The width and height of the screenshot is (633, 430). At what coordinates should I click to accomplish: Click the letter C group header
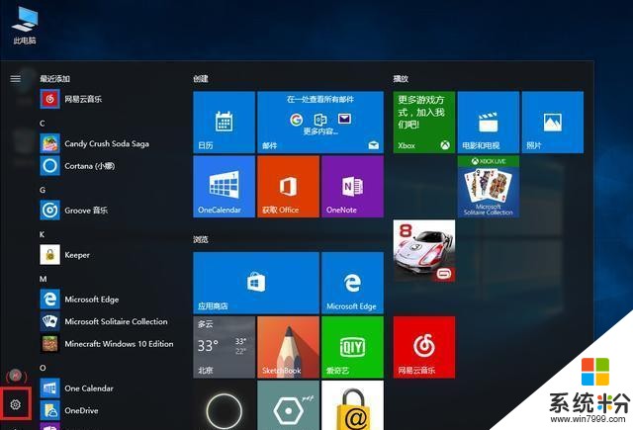click(42, 123)
